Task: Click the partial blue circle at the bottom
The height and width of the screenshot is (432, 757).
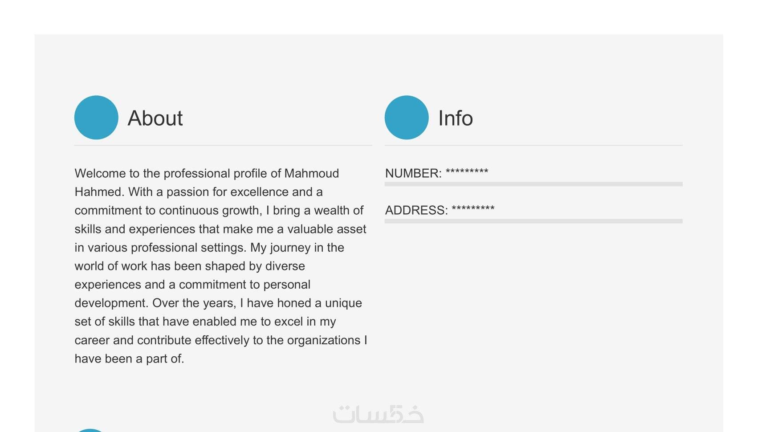Action: coord(90,430)
